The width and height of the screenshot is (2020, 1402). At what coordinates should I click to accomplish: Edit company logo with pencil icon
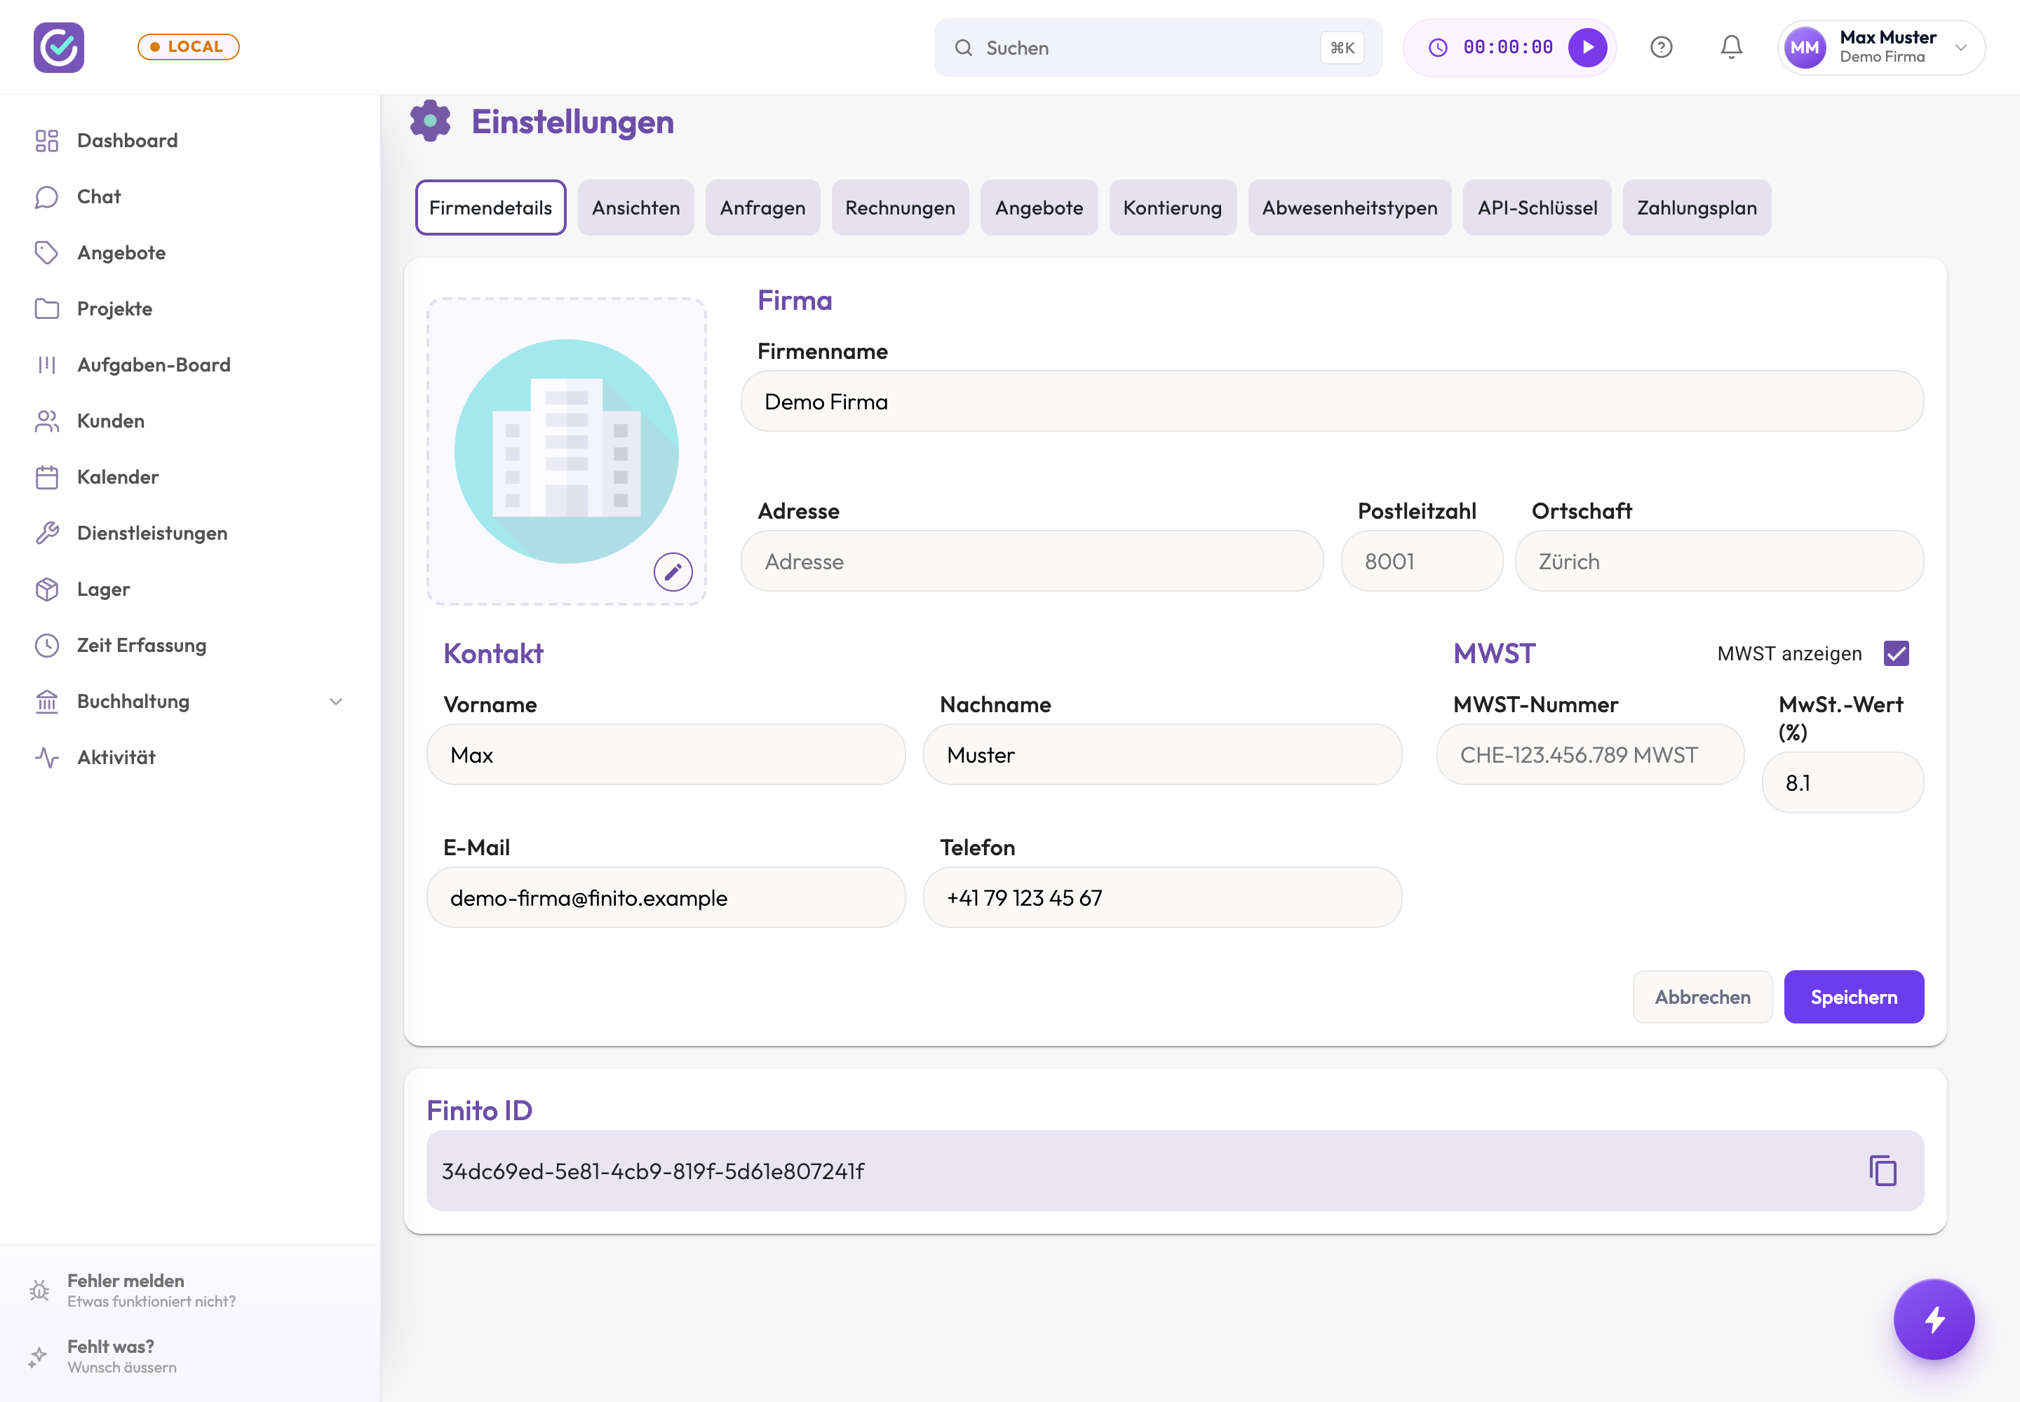click(x=673, y=573)
